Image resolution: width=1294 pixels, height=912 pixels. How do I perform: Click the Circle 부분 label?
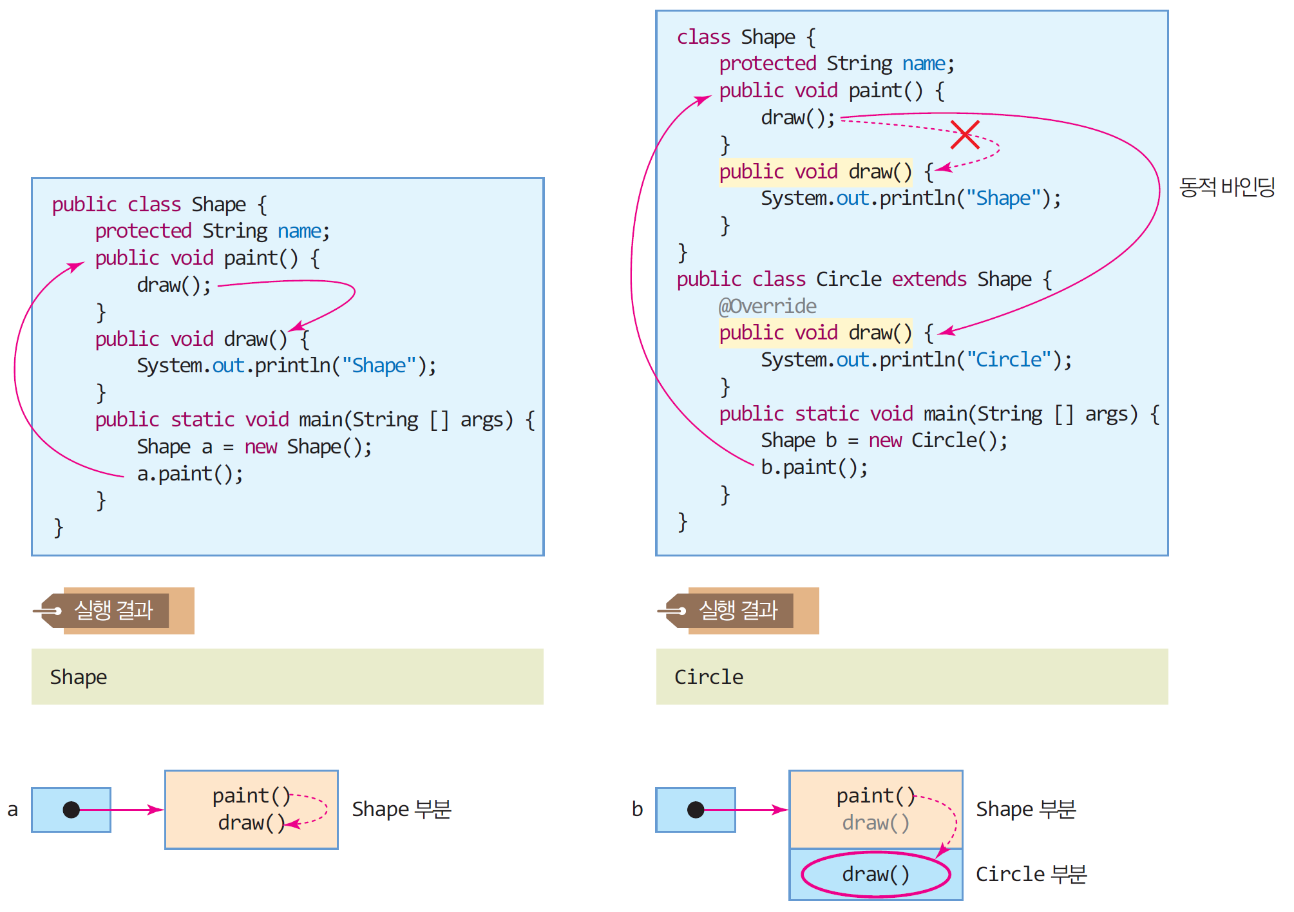1031,874
